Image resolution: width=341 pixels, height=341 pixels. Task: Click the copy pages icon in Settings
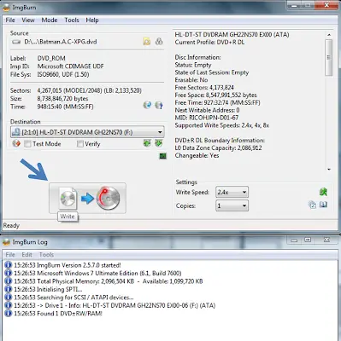pyautogui.click(x=312, y=205)
